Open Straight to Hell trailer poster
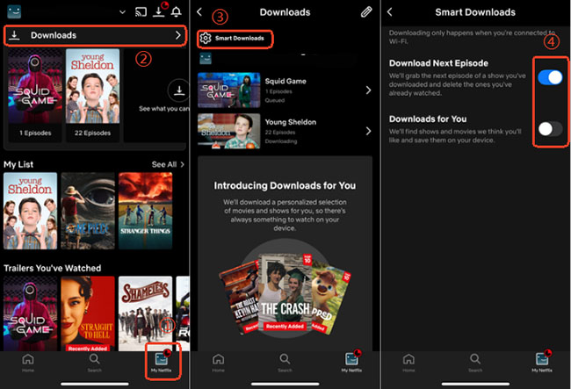 click(x=88, y=313)
